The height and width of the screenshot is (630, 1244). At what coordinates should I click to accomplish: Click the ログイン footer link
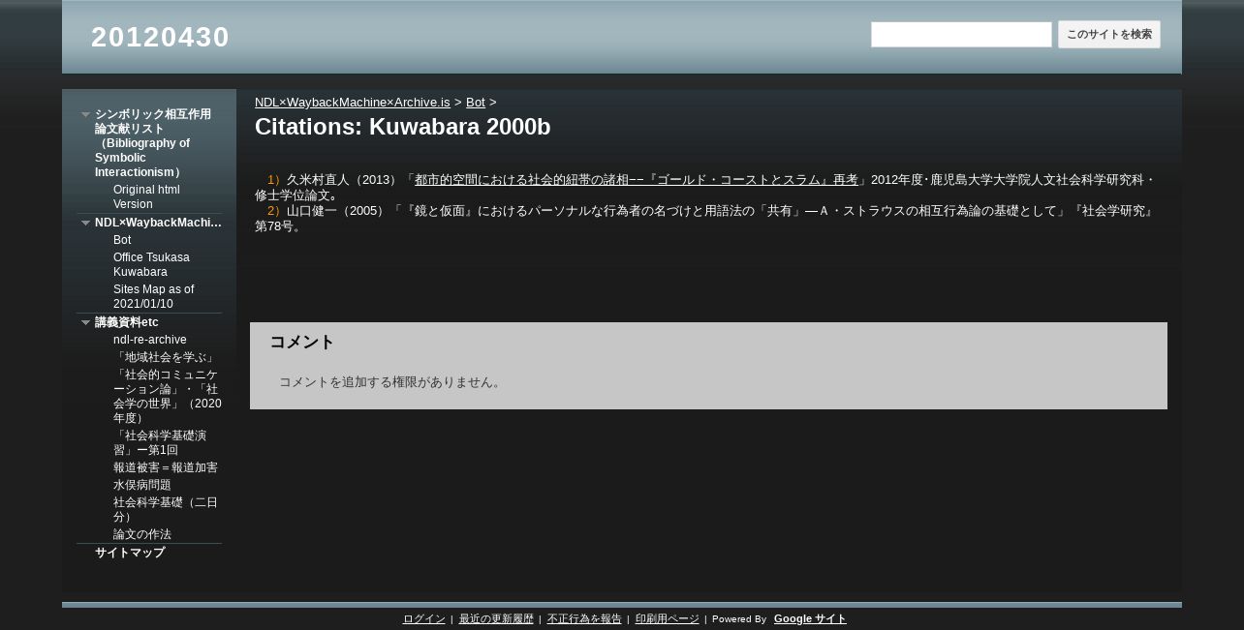click(x=424, y=619)
